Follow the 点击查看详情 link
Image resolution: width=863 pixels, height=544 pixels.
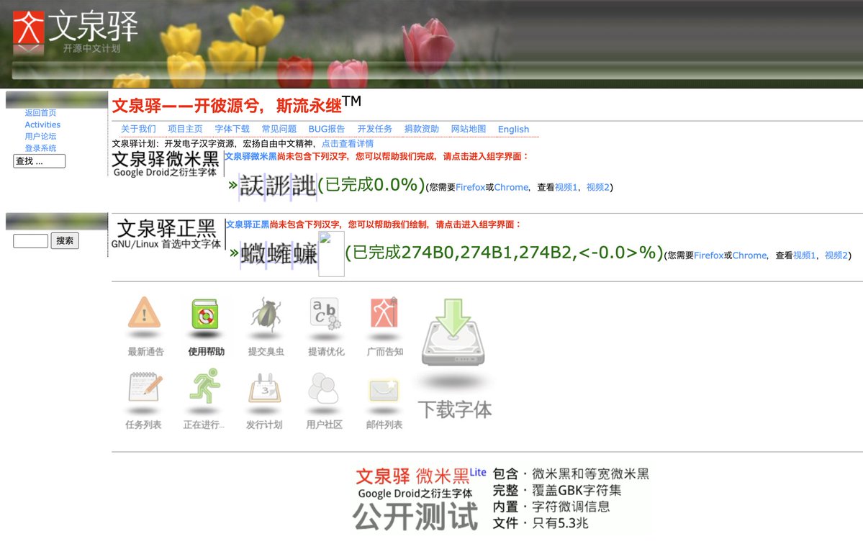tap(348, 144)
